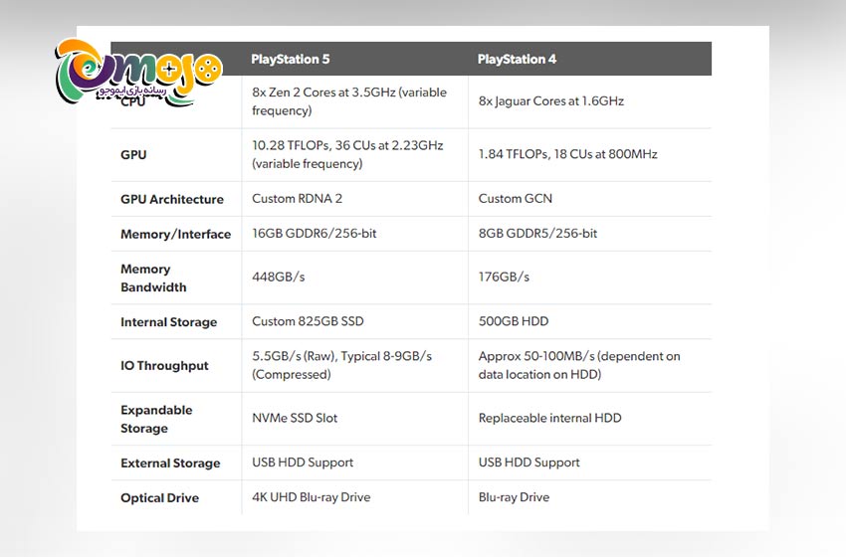The width and height of the screenshot is (846, 557).
Task: Click USB HDD Support in PlayStation 5 column
Action: (x=303, y=463)
